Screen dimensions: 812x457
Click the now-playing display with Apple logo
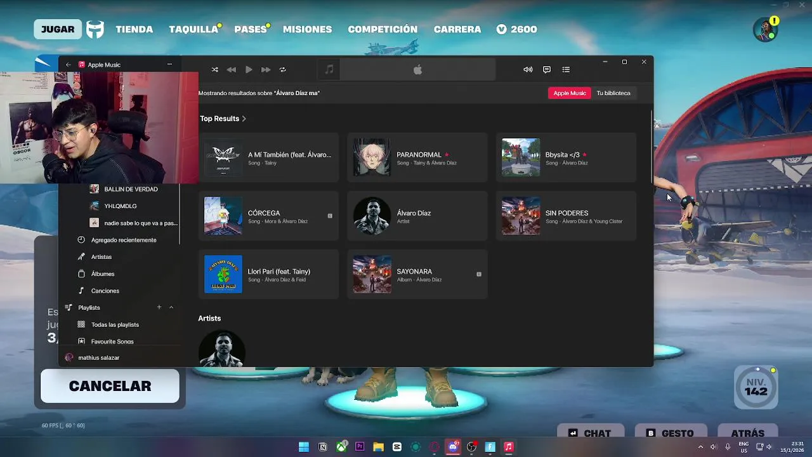click(417, 70)
